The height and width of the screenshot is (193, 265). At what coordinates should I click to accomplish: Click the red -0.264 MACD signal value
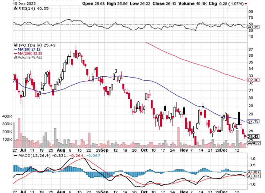tap(76, 156)
